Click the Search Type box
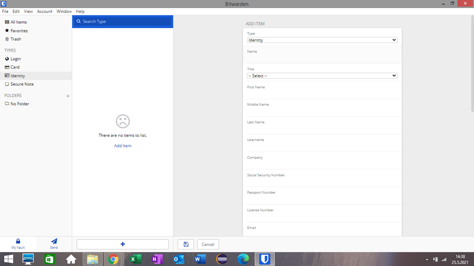Image resolution: width=474 pixels, height=266 pixels. 123,21
